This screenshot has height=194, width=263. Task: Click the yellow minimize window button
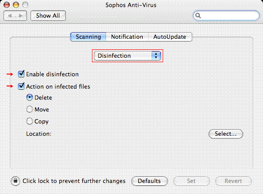(16, 5)
